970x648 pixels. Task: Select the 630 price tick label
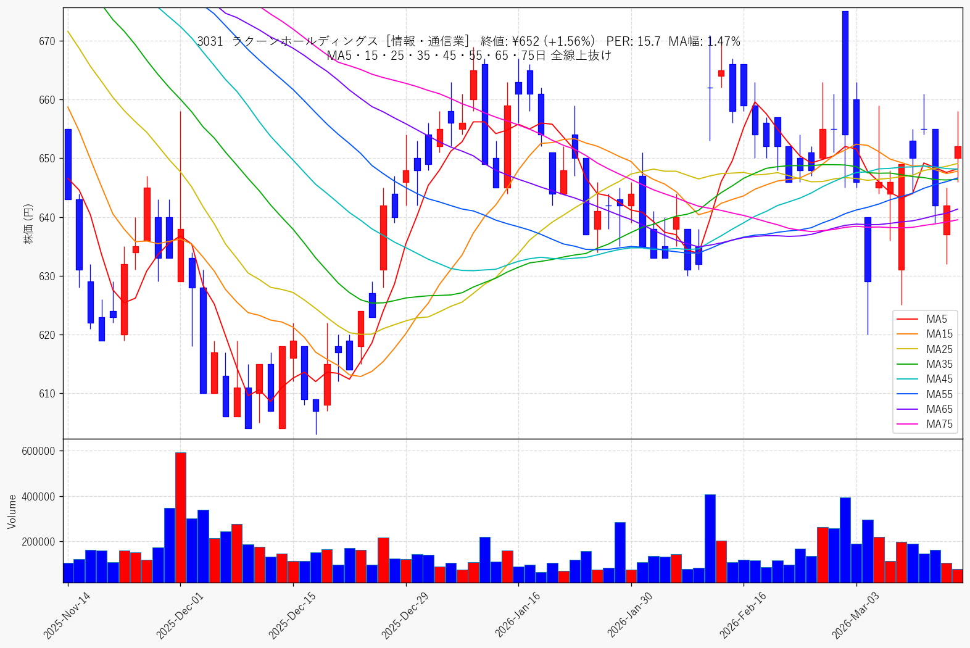pos(47,276)
